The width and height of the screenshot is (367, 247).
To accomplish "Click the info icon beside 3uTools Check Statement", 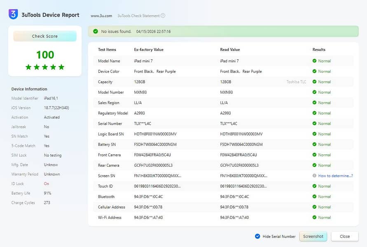I will (163, 16).
